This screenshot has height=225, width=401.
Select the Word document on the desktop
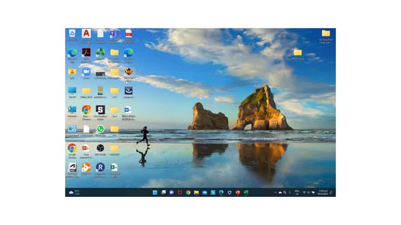[x=128, y=110]
